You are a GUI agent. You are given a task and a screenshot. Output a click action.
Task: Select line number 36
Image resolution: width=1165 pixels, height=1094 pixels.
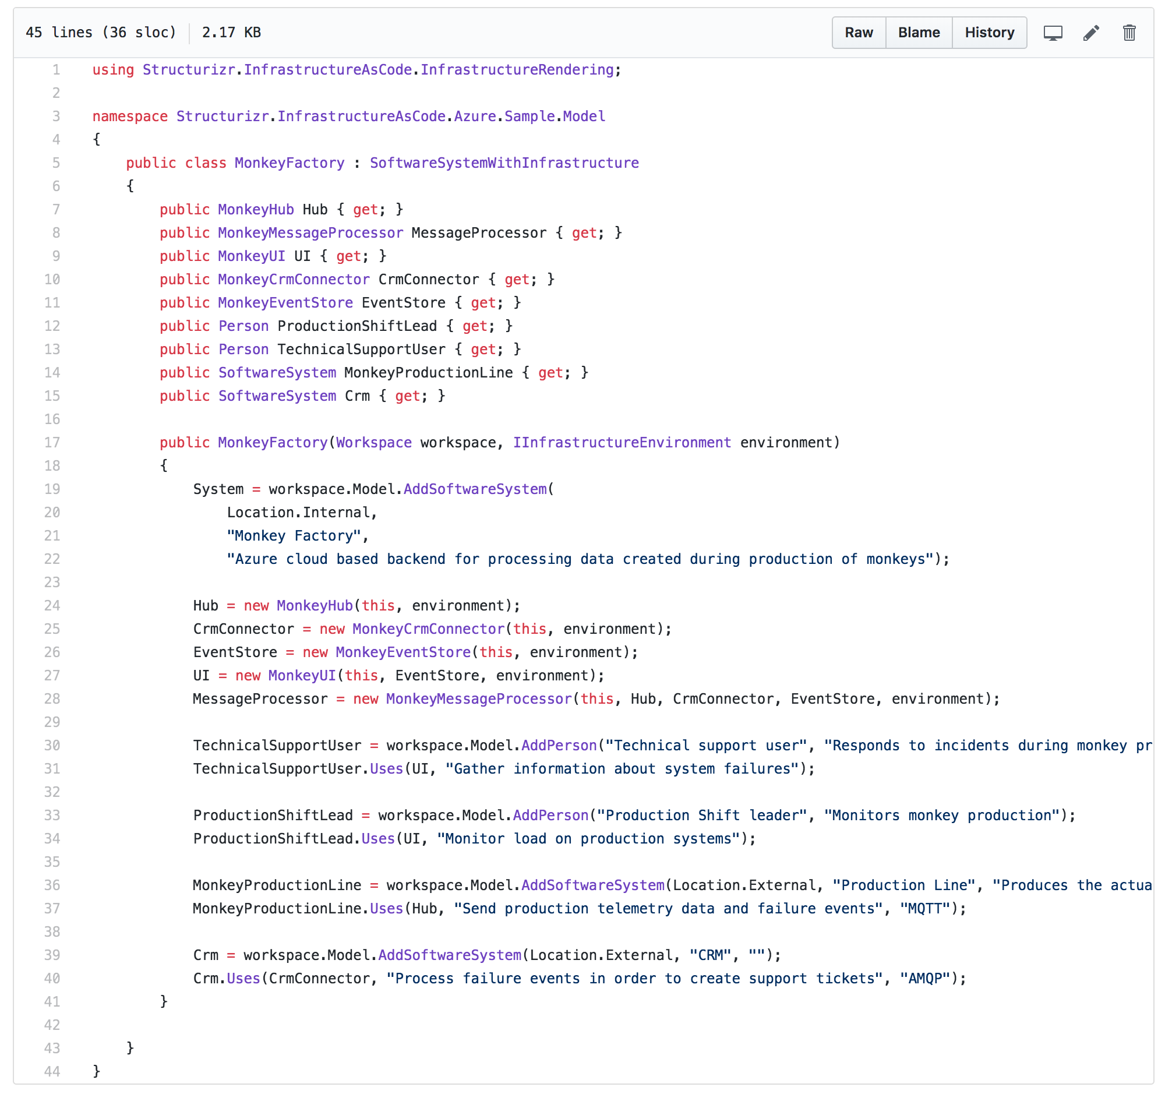point(52,885)
